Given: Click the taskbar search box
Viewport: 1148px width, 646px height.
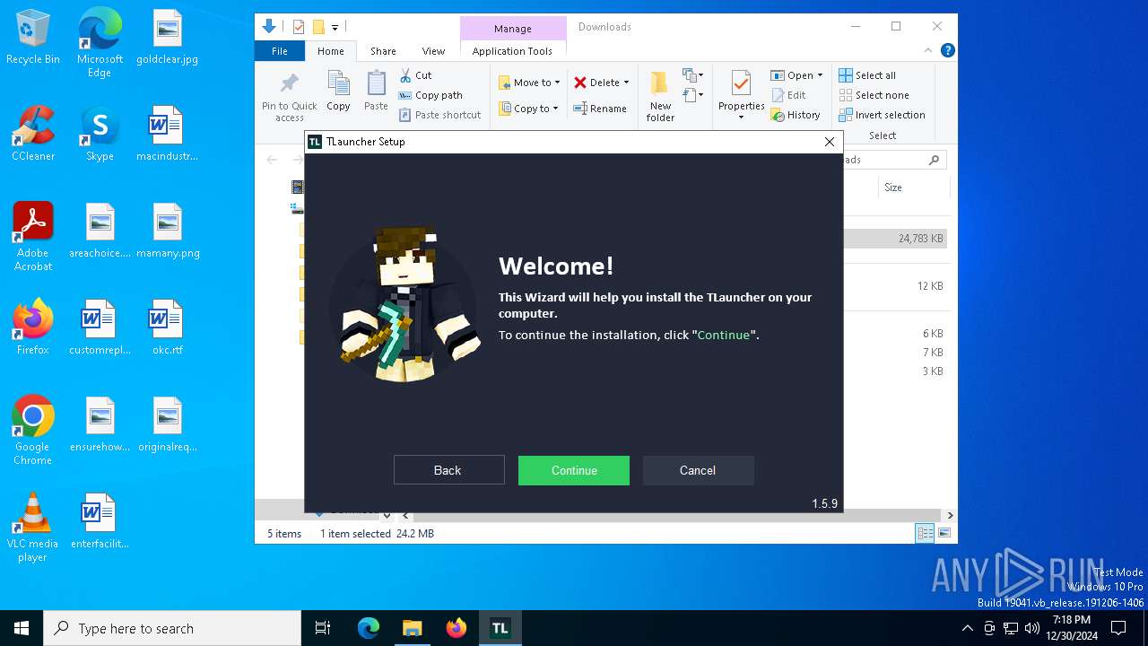Looking at the screenshot, I should pos(172,628).
